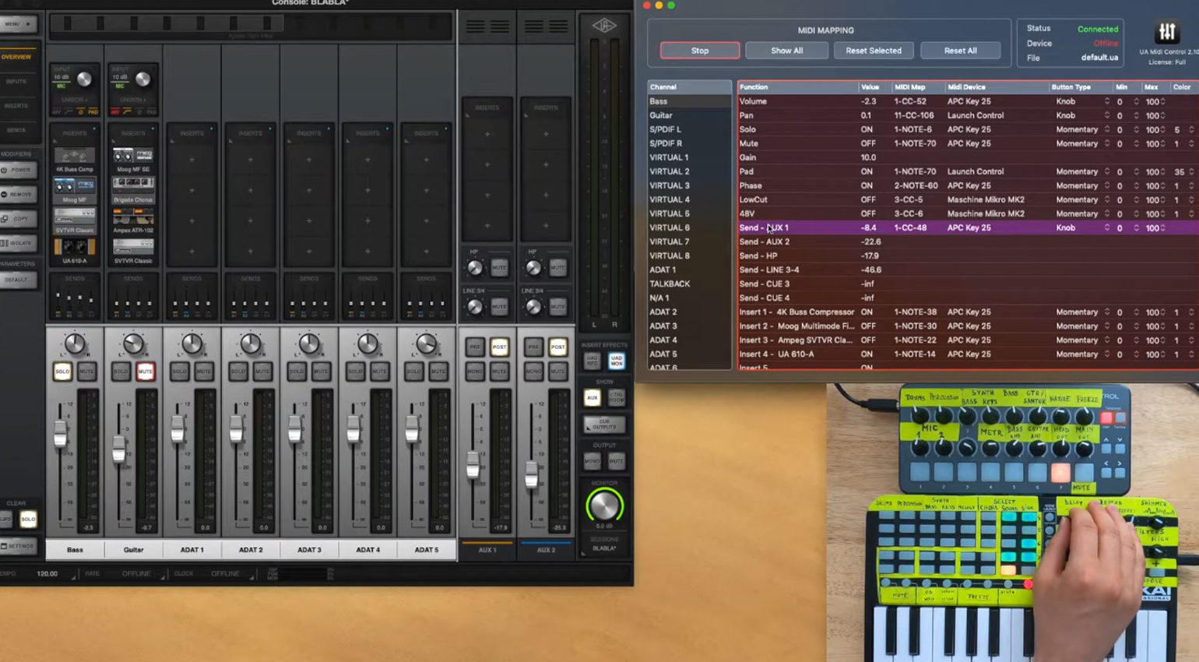This screenshot has width=1199, height=662.
Task: Click the Reset All button
Action: tap(960, 51)
